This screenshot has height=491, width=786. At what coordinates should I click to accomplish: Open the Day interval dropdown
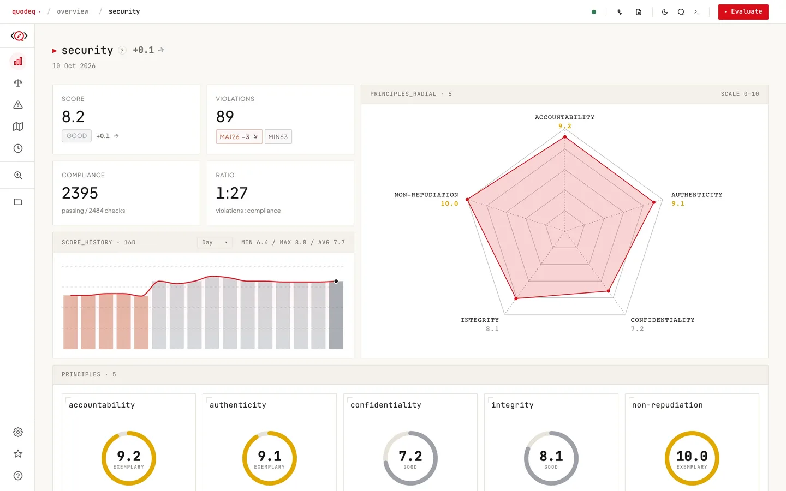[215, 242]
